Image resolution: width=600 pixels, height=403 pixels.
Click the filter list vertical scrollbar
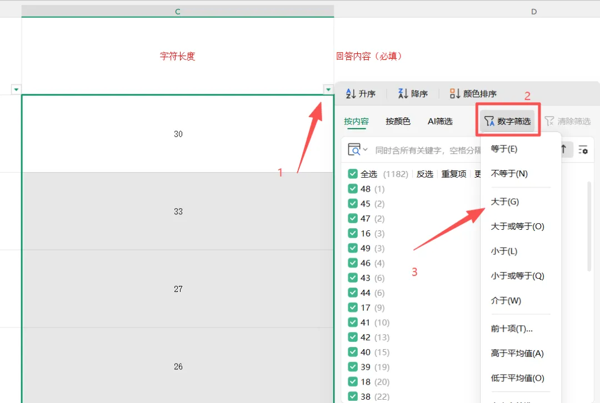589,226
